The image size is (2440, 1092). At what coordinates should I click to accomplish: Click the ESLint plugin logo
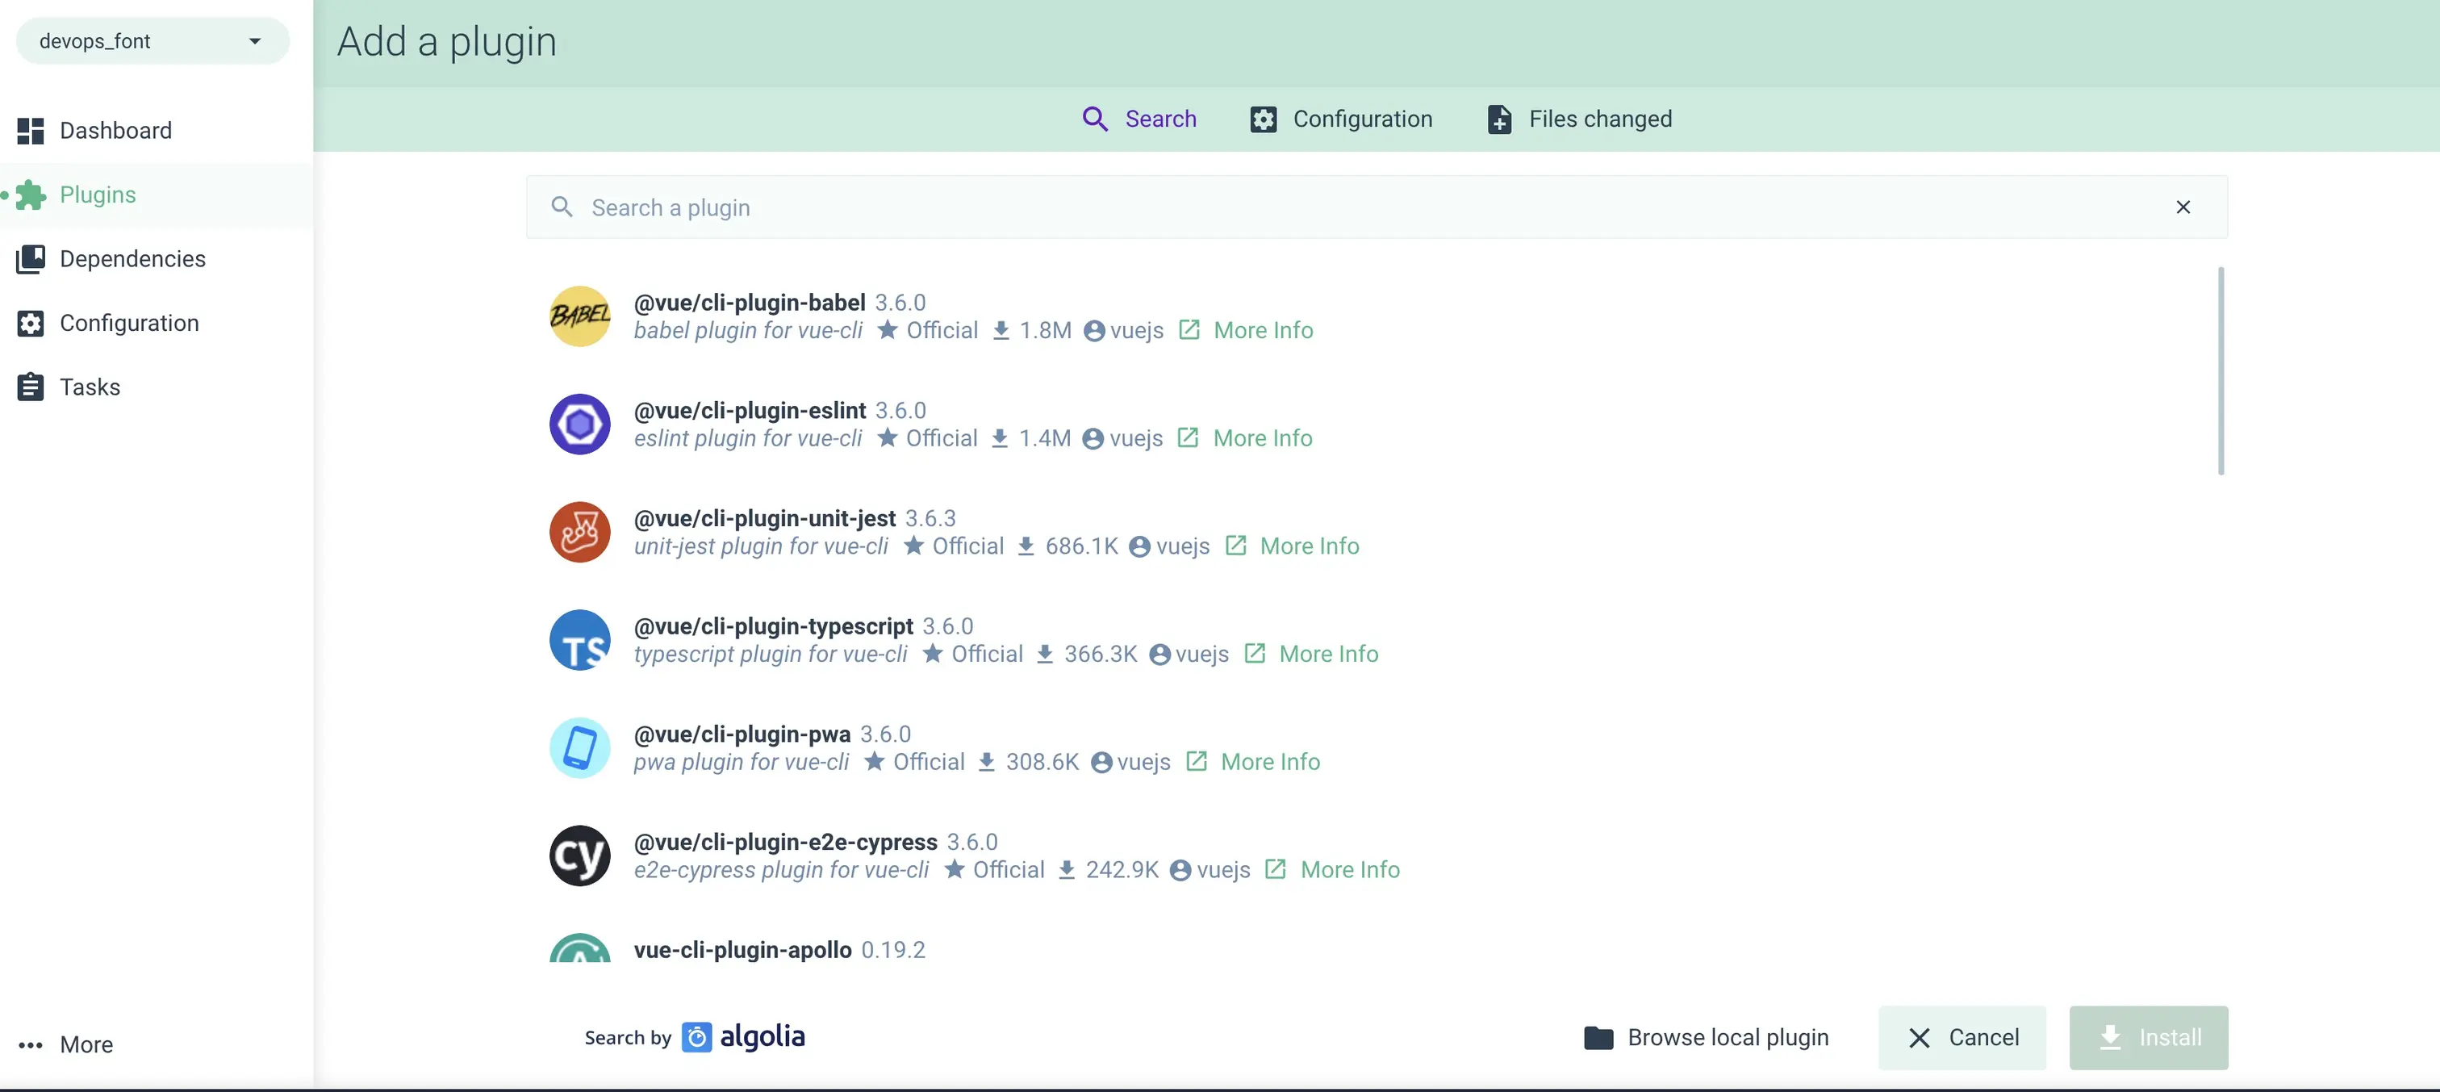click(579, 425)
